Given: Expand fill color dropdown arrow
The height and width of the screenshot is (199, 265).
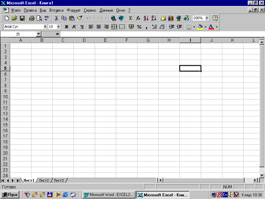Looking at the screenshot, I should tap(205, 27).
